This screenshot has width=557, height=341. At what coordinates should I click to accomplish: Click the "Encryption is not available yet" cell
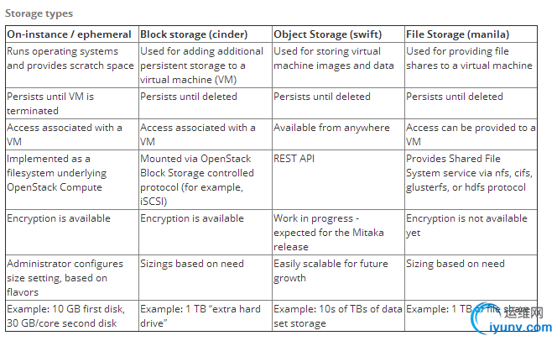[x=466, y=225]
